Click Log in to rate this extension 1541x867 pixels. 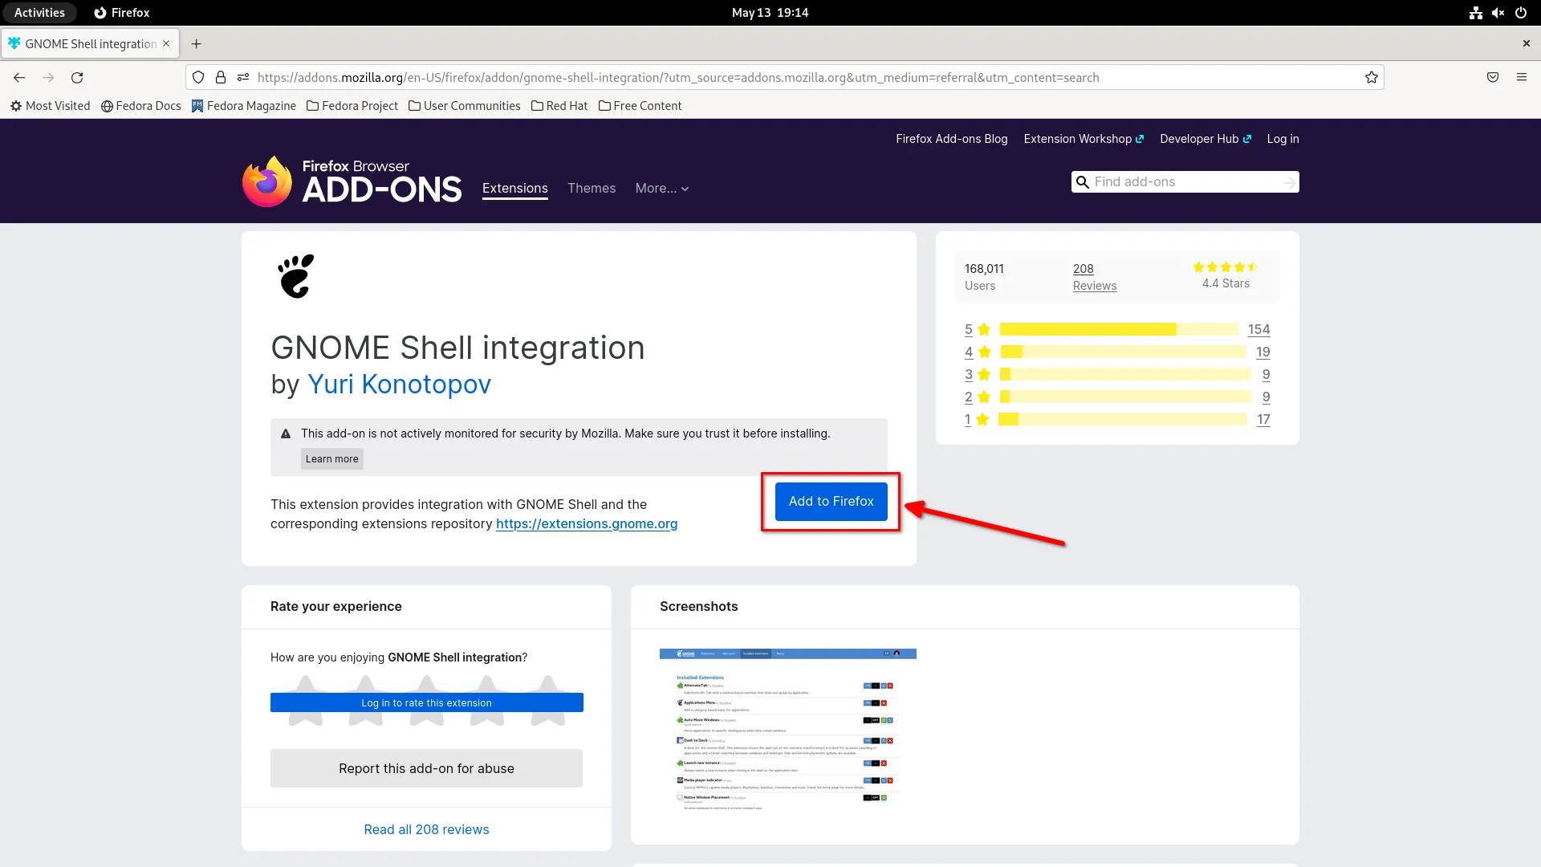[426, 702]
